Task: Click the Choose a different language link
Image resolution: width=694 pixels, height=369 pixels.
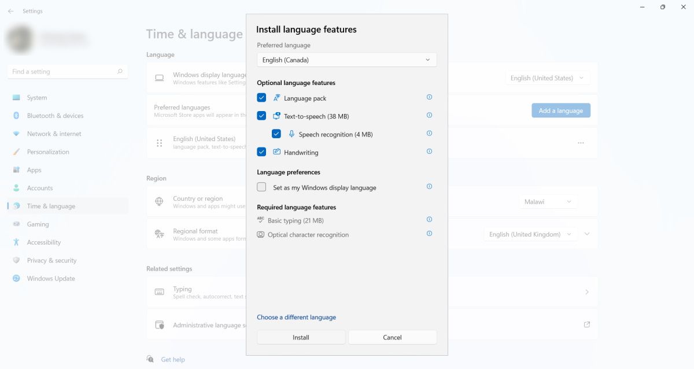Action: (296, 318)
